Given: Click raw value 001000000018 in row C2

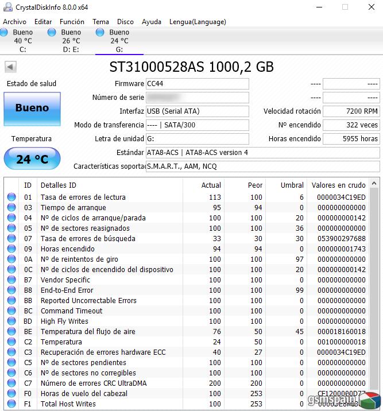Looking at the screenshot, I should [341, 342].
